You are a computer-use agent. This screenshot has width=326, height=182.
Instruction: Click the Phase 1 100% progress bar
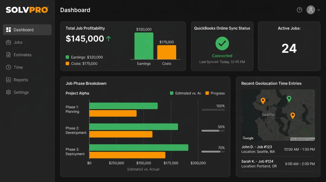[x=213, y=110]
